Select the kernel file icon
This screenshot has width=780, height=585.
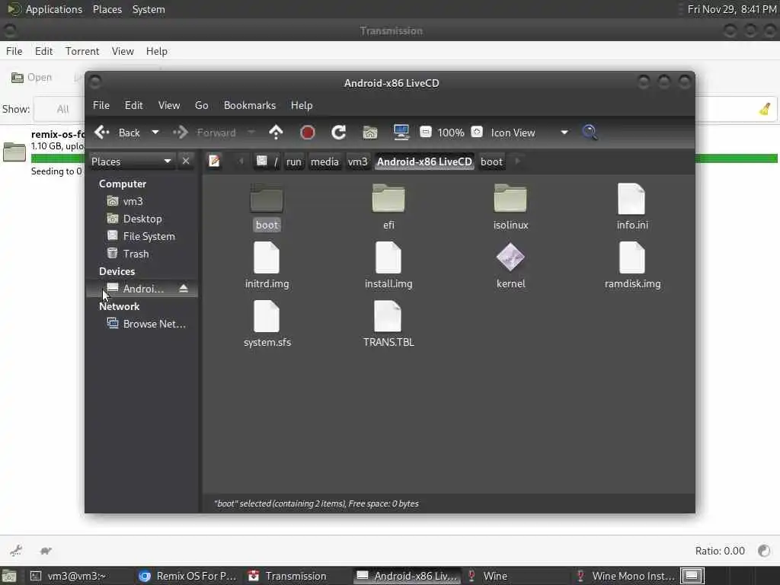tap(510, 257)
